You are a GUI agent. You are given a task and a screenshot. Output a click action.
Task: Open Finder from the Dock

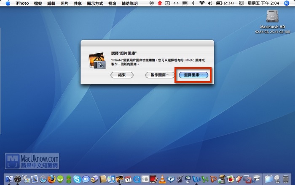pyautogui.click(x=9, y=179)
